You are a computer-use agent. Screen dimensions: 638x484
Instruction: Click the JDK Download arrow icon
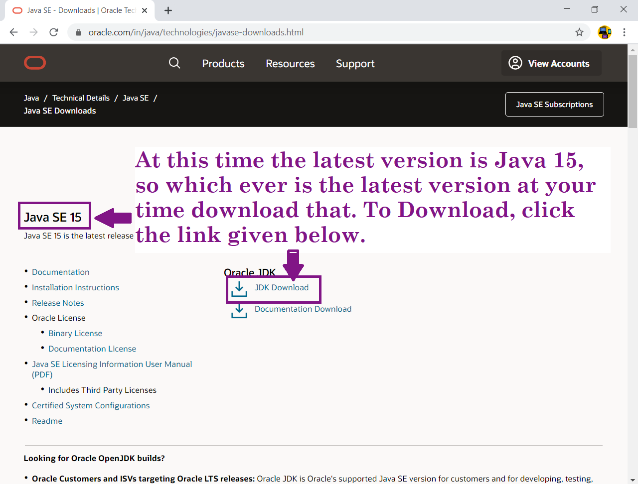239,289
